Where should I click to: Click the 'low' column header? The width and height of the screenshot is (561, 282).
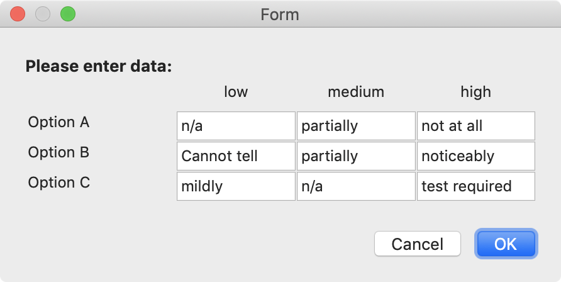click(236, 92)
